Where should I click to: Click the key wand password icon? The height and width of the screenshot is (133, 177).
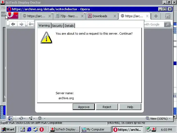point(31,24)
